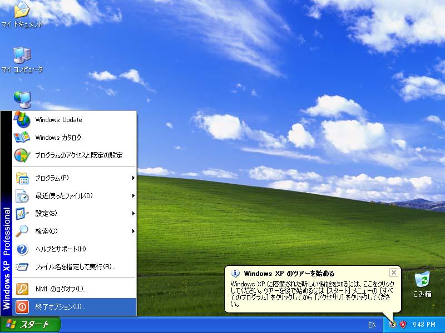Click the ヘルプとサポート question mark icon
Image resolution: width=445 pixels, height=333 pixels.
[x=22, y=249]
